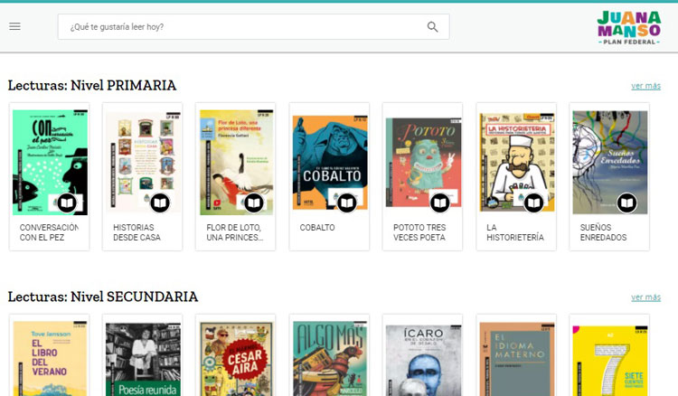Open the Cobalto gorilla cover
This screenshot has height=396, width=678.
[330, 162]
